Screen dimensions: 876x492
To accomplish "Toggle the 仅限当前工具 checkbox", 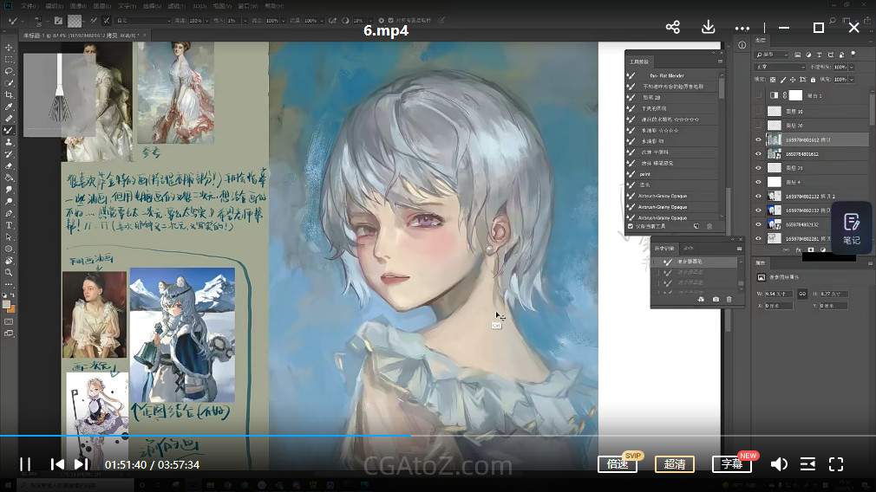I will click(x=631, y=226).
